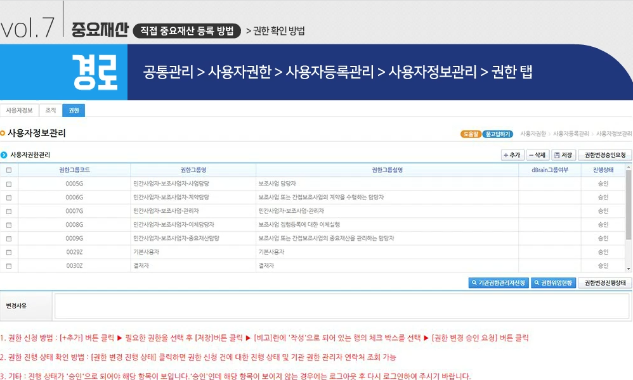Screen dimensions: 633x380
Task: Click the 사용자권한 breadcrumb link
Action: [x=533, y=134]
